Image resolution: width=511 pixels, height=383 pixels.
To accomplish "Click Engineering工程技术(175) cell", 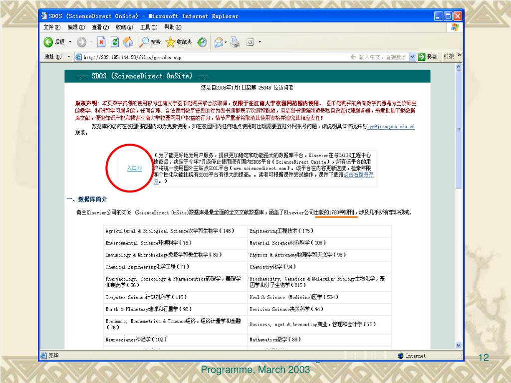I will 319,231.
